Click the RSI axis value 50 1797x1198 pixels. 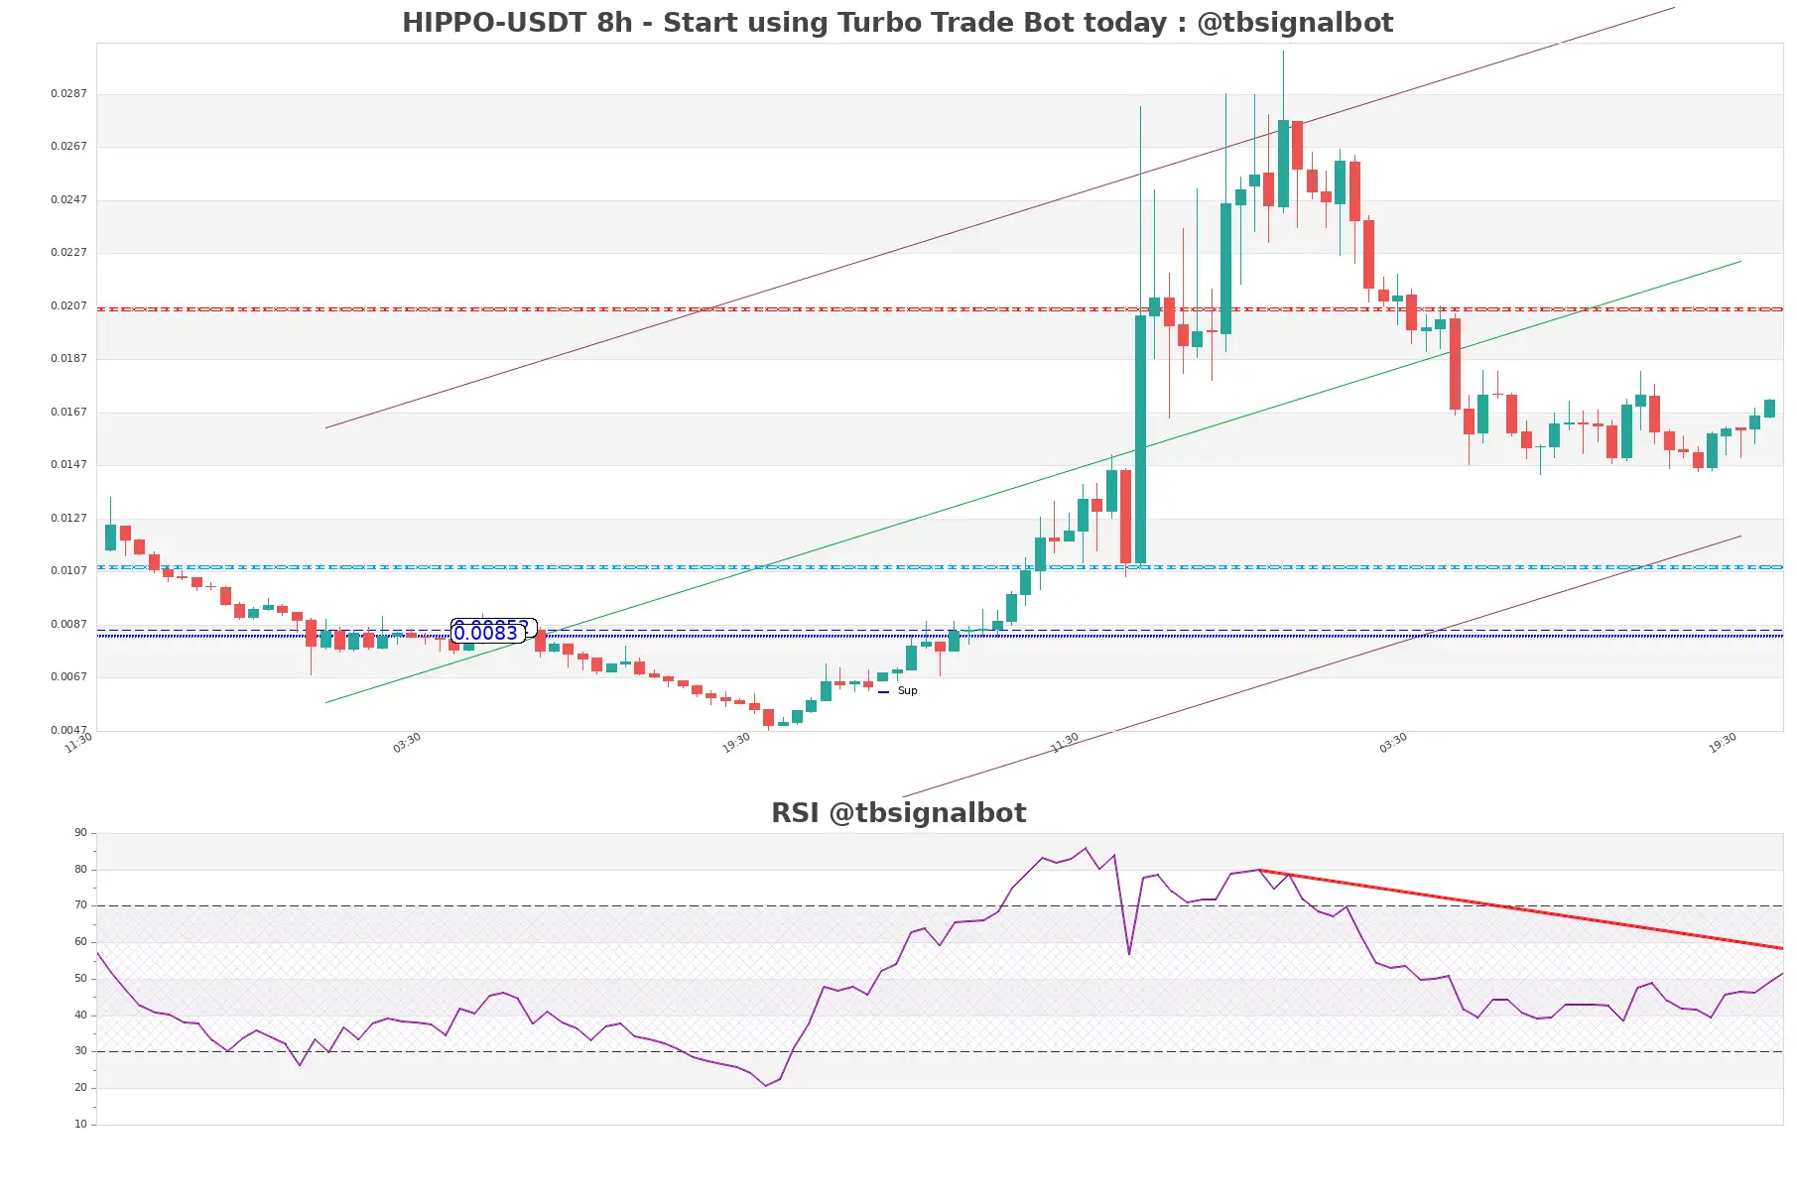pyautogui.click(x=80, y=978)
